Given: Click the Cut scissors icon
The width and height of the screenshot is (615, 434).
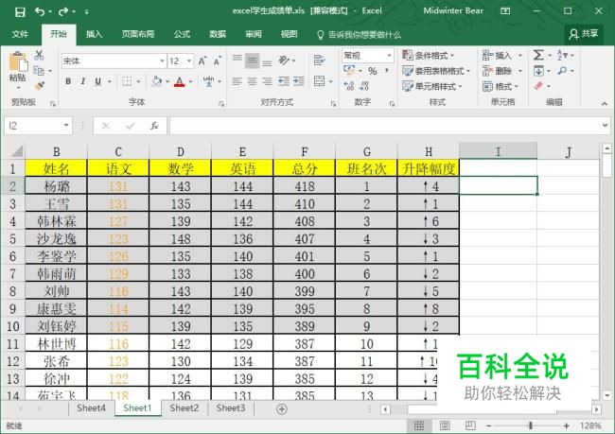Looking at the screenshot, I should pos(39,55).
